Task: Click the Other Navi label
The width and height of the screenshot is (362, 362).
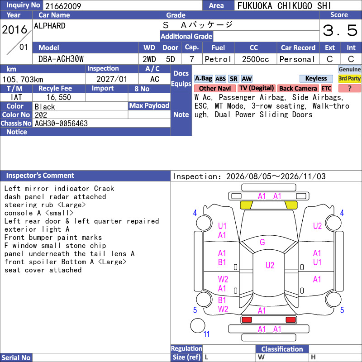Action: 214,88
